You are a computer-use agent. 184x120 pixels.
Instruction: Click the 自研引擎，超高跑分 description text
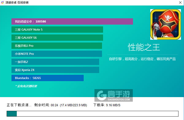[x=142, y=59]
